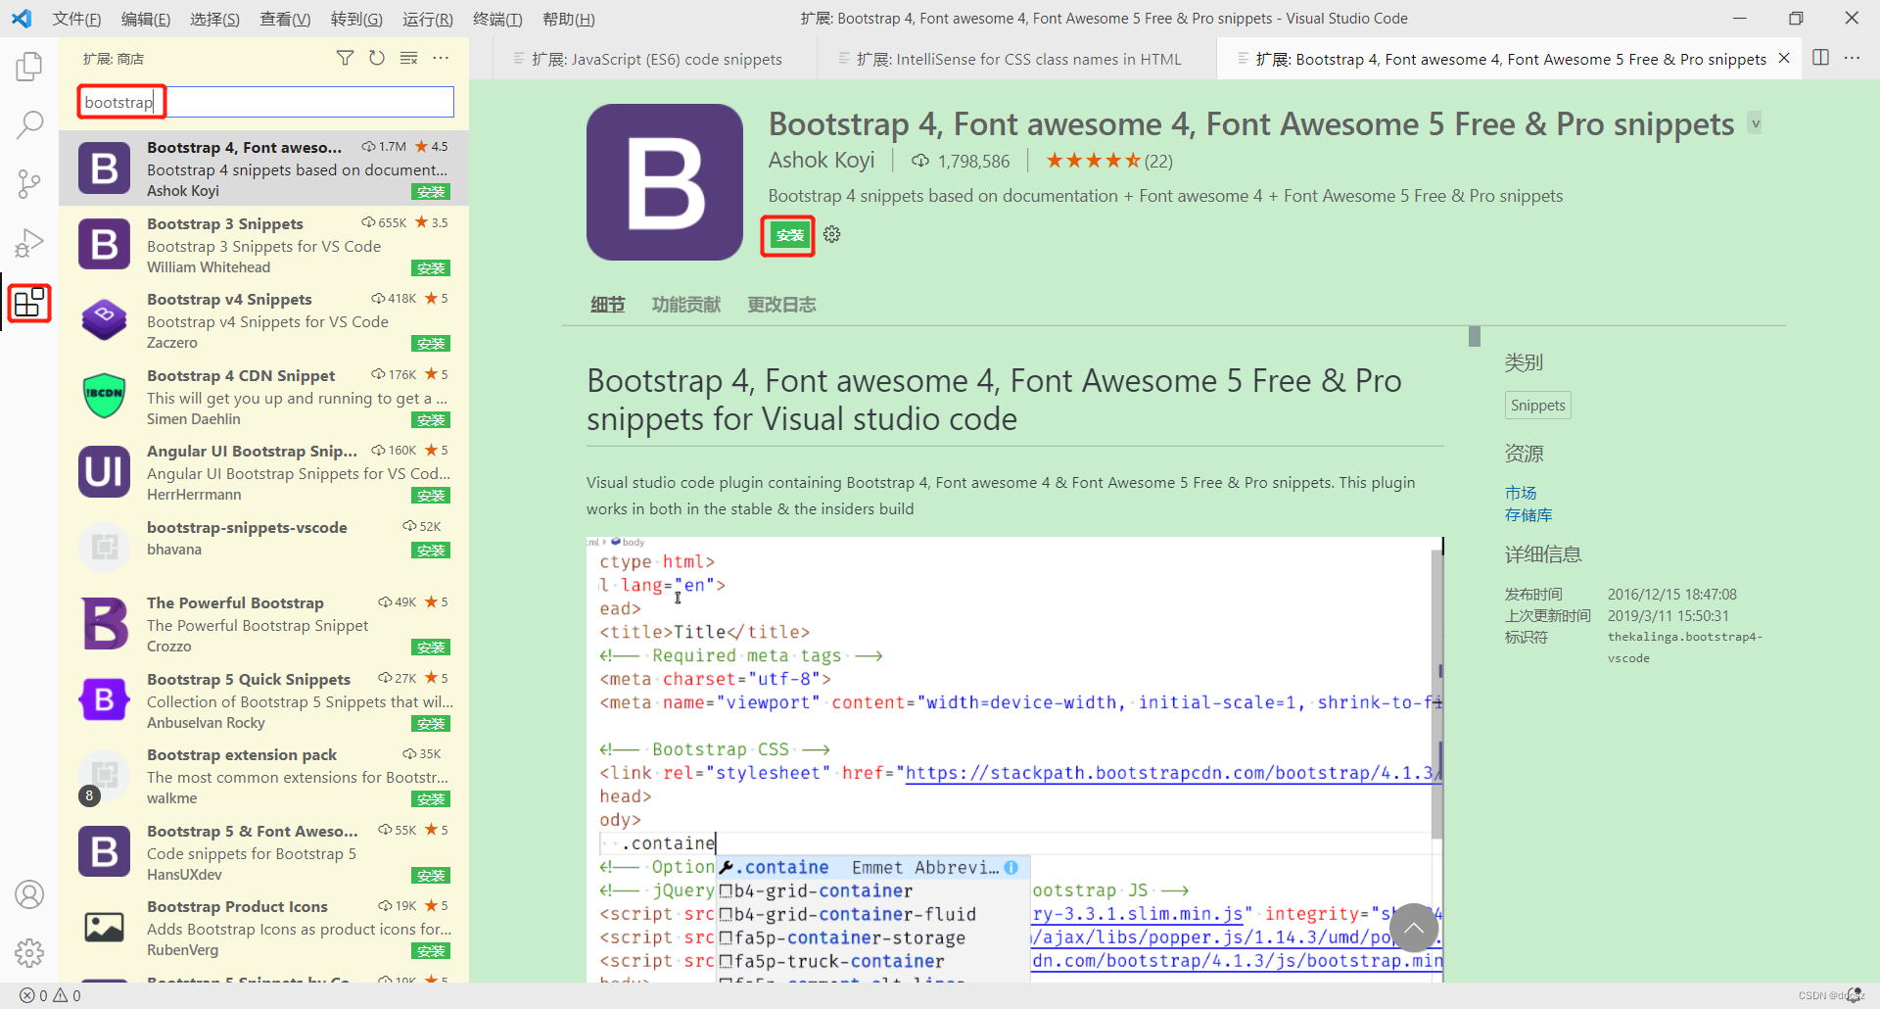The image size is (1880, 1009).
Task: Install bootstrap-snippets-vscode extension
Action: 431,551
